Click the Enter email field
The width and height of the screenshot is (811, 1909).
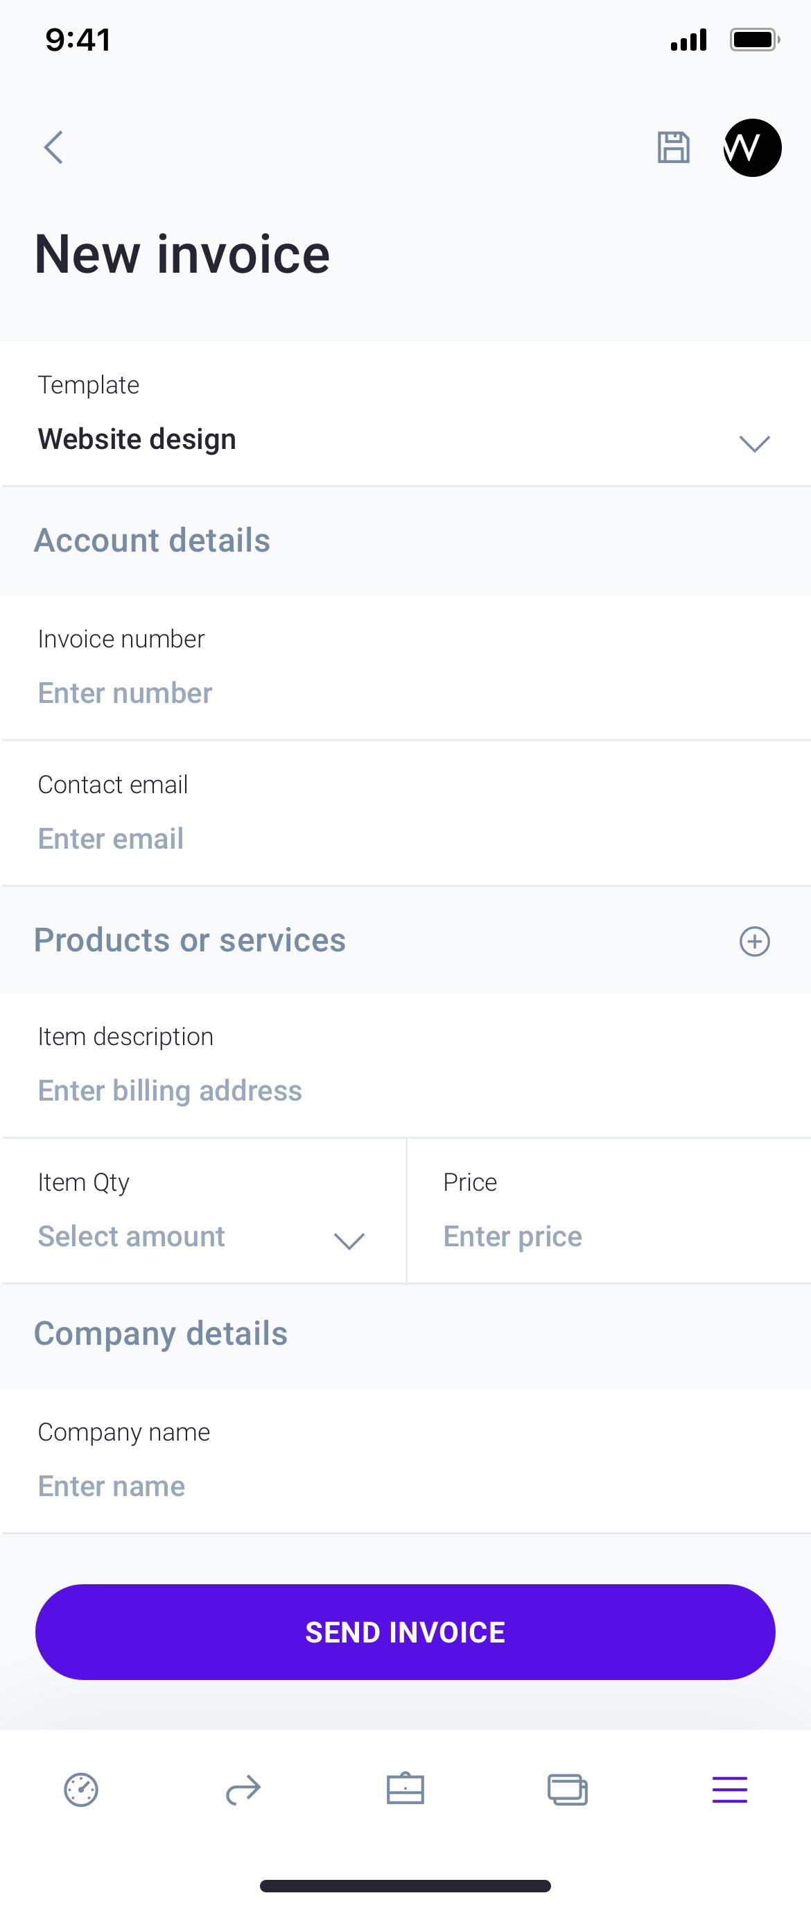click(x=111, y=838)
